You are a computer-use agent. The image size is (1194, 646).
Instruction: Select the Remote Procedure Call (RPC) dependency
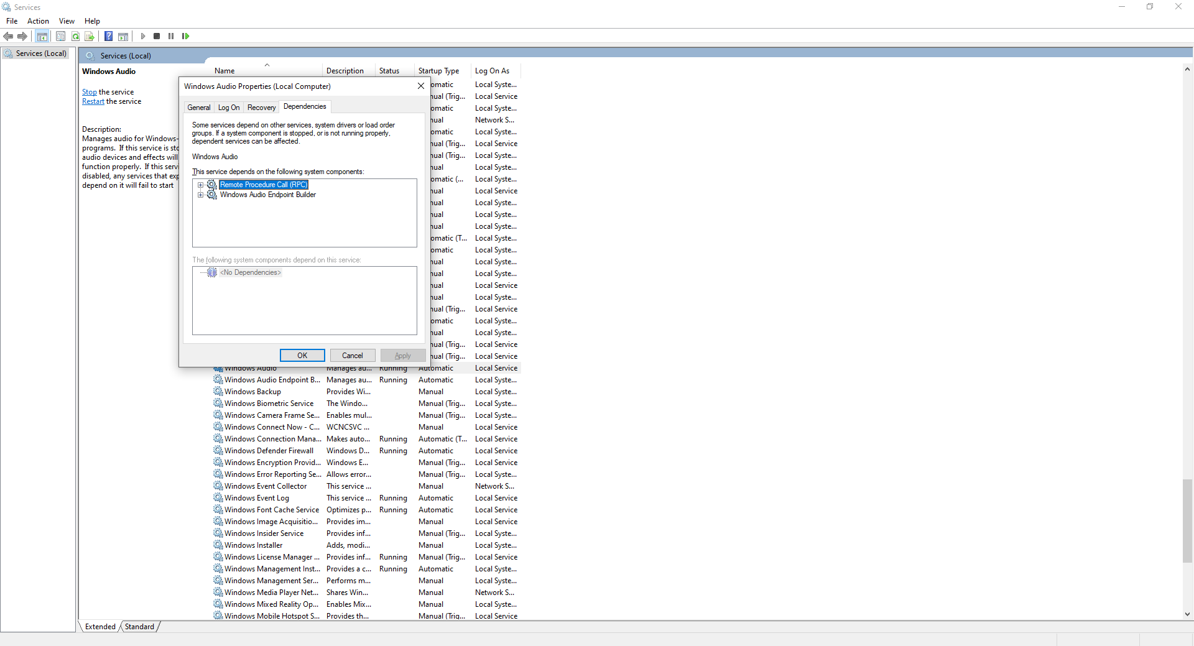click(264, 185)
